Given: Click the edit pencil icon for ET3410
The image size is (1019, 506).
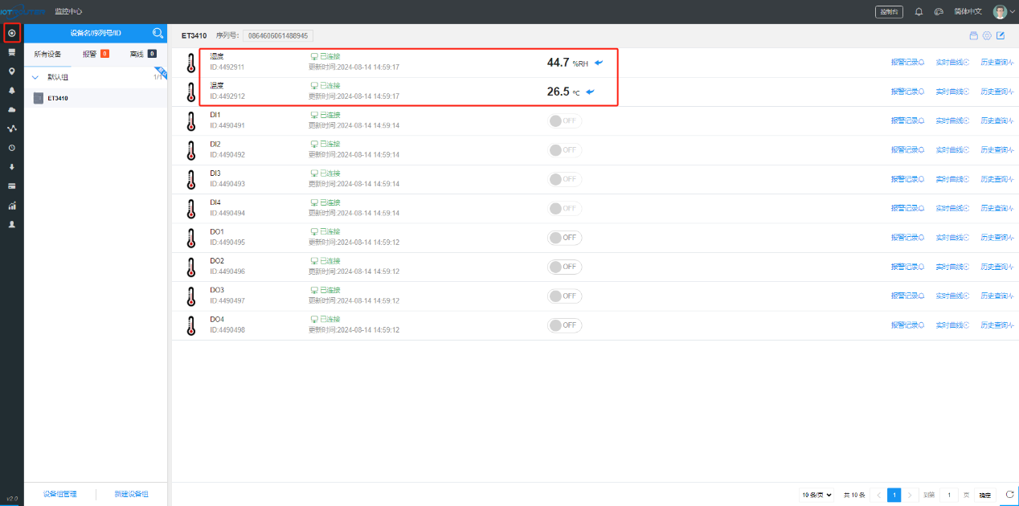Looking at the screenshot, I should point(1001,35).
